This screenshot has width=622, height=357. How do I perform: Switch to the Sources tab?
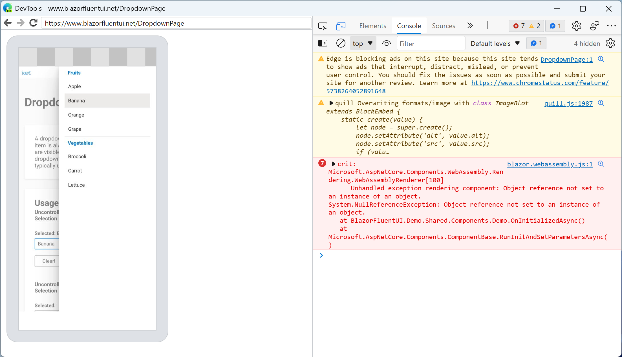[443, 26]
